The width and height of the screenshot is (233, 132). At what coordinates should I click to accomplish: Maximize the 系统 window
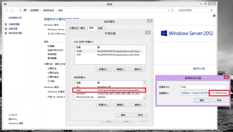pos(206,4)
